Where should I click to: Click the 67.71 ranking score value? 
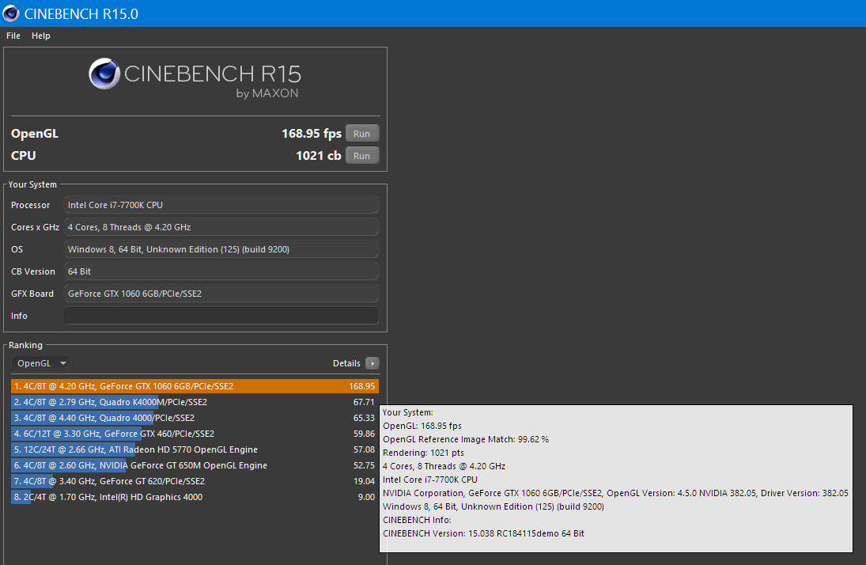pos(364,402)
